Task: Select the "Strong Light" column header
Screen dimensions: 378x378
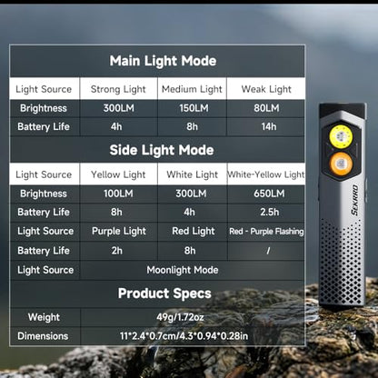Action: pyautogui.click(x=118, y=89)
